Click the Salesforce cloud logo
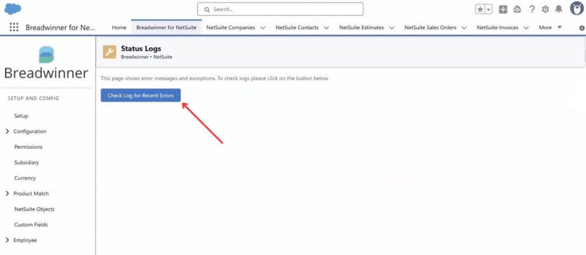The image size is (586, 255). point(13,9)
